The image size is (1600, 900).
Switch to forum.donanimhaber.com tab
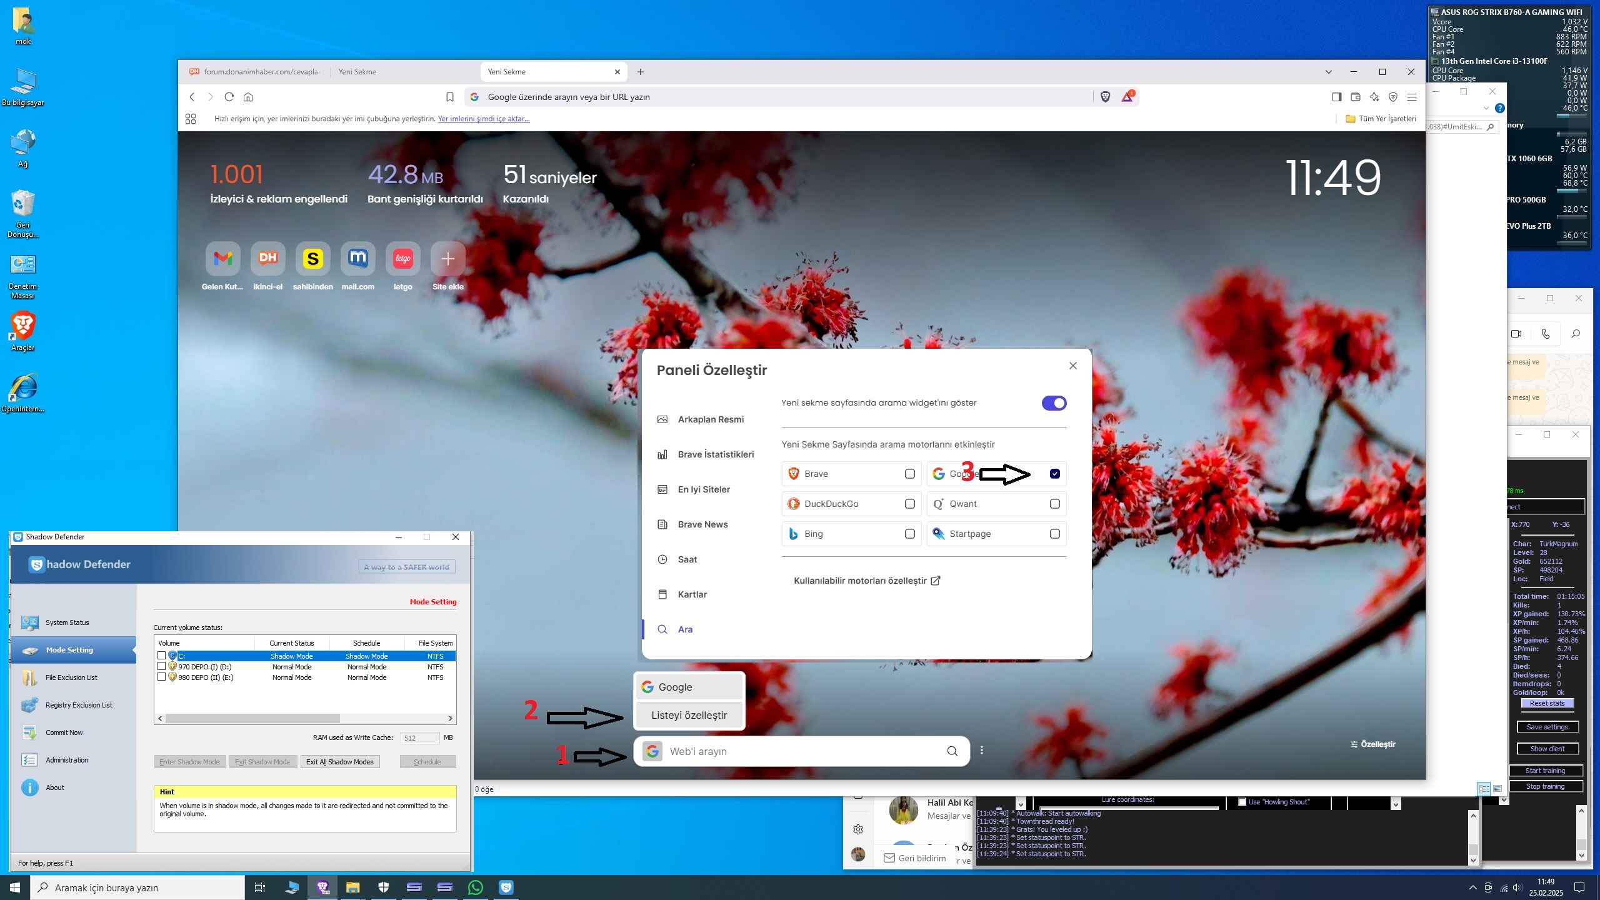(255, 72)
